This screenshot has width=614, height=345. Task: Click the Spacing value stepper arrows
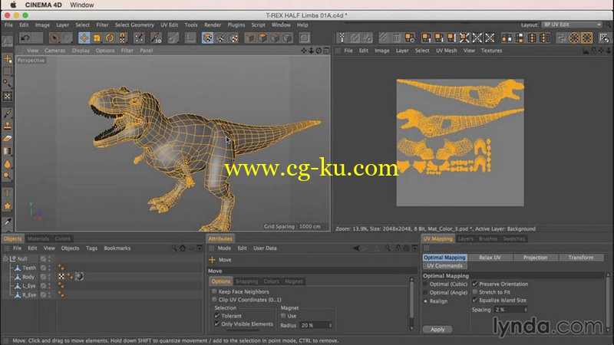point(526,310)
